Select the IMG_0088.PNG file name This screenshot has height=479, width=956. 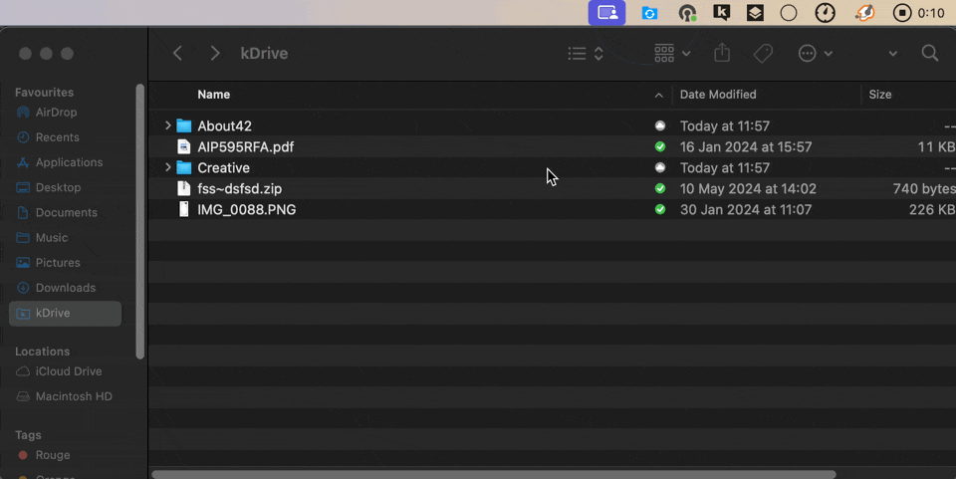pos(246,210)
